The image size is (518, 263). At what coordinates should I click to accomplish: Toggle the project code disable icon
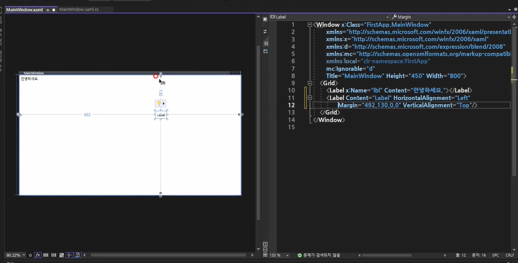(77, 255)
